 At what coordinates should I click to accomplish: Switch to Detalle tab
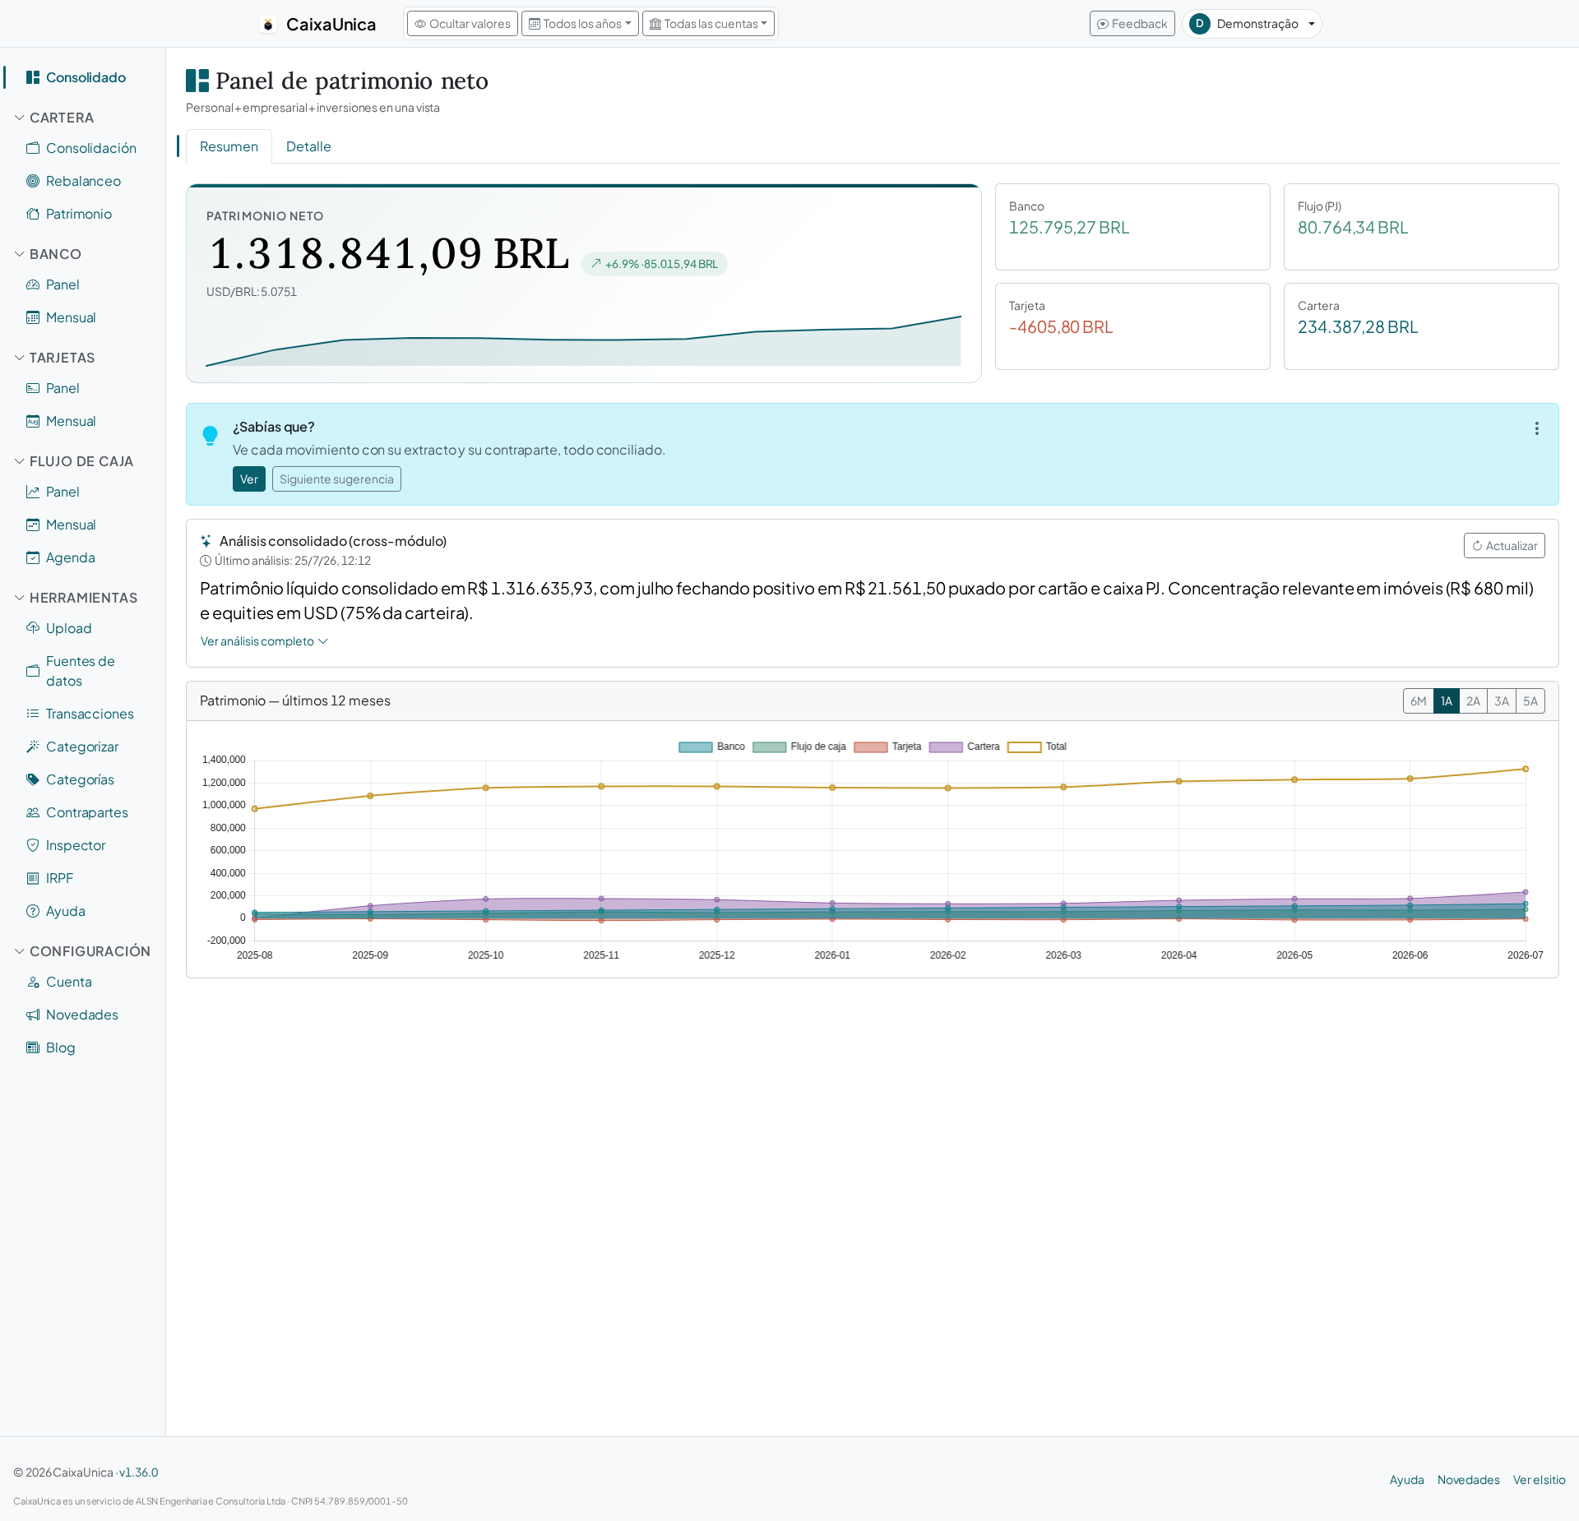(x=308, y=146)
